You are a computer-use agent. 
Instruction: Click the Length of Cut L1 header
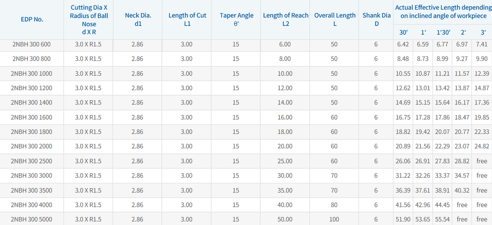(x=187, y=20)
